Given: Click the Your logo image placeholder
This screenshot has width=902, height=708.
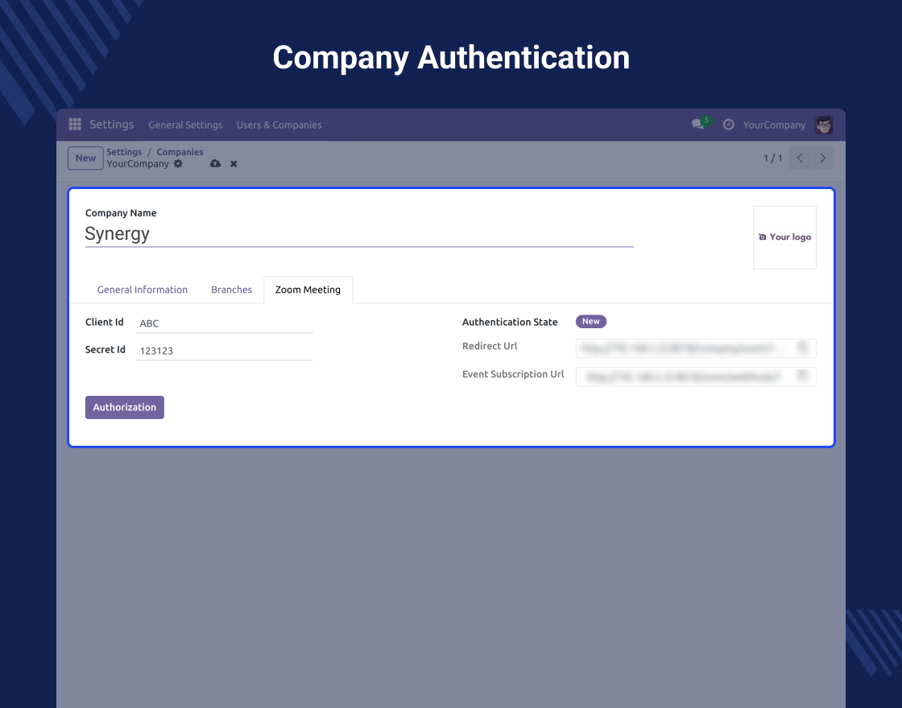Looking at the screenshot, I should tap(784, 237).
